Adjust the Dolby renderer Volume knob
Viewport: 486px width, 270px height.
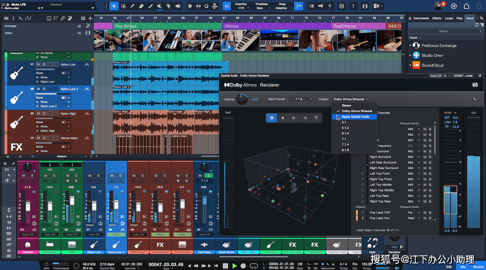tap(242, 99)
